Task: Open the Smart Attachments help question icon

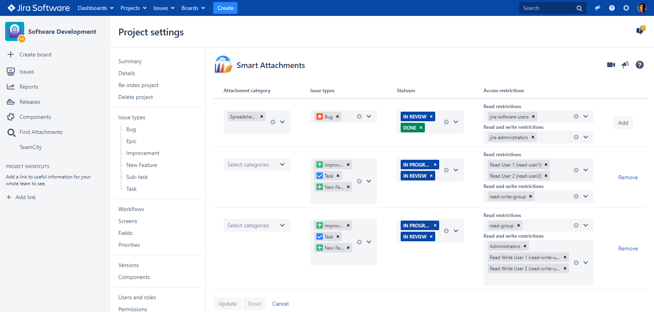Action: 639,65
